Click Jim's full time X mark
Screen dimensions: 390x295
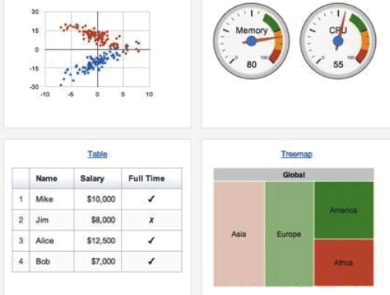pyautogui.click(x=151, y=220)
